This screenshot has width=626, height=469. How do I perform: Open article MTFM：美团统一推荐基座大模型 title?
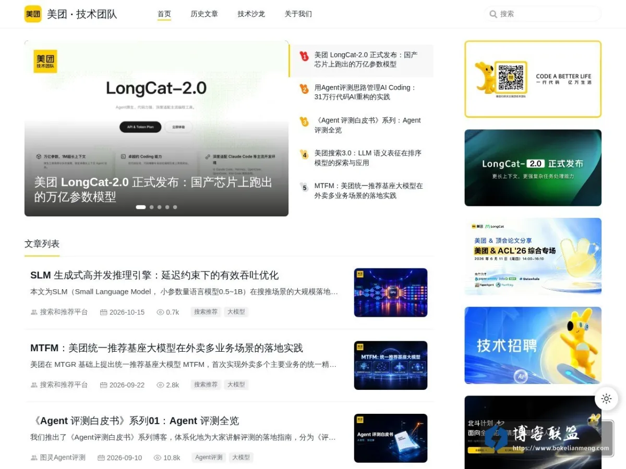pyautogui.click(x=166, y=348)
